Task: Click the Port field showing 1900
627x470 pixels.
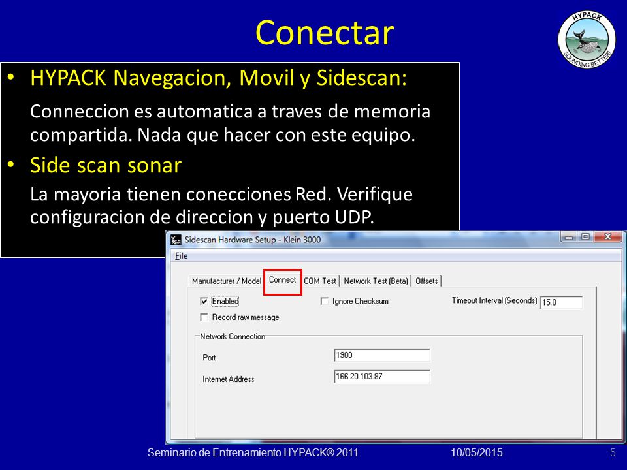Action: click(382, 355)
